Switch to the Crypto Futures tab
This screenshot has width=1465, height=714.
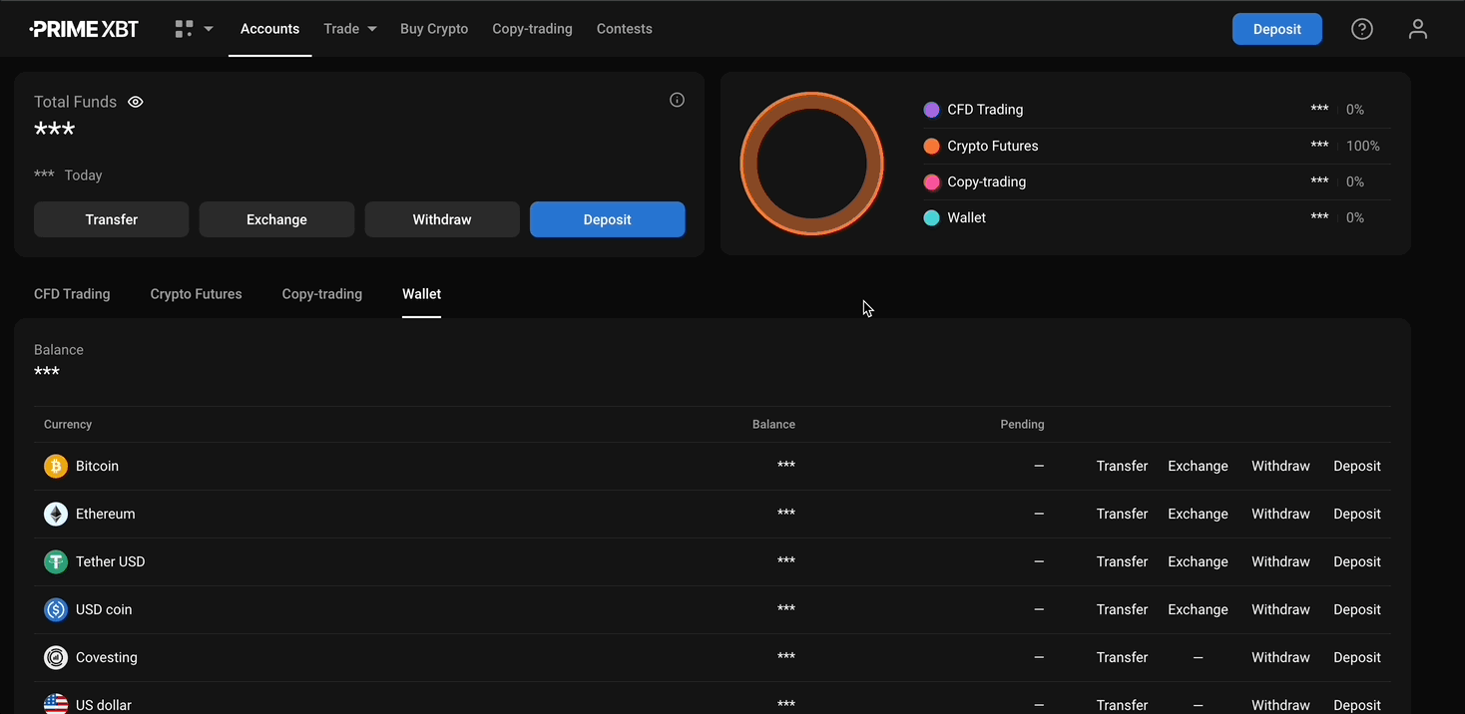click(196, 294)
